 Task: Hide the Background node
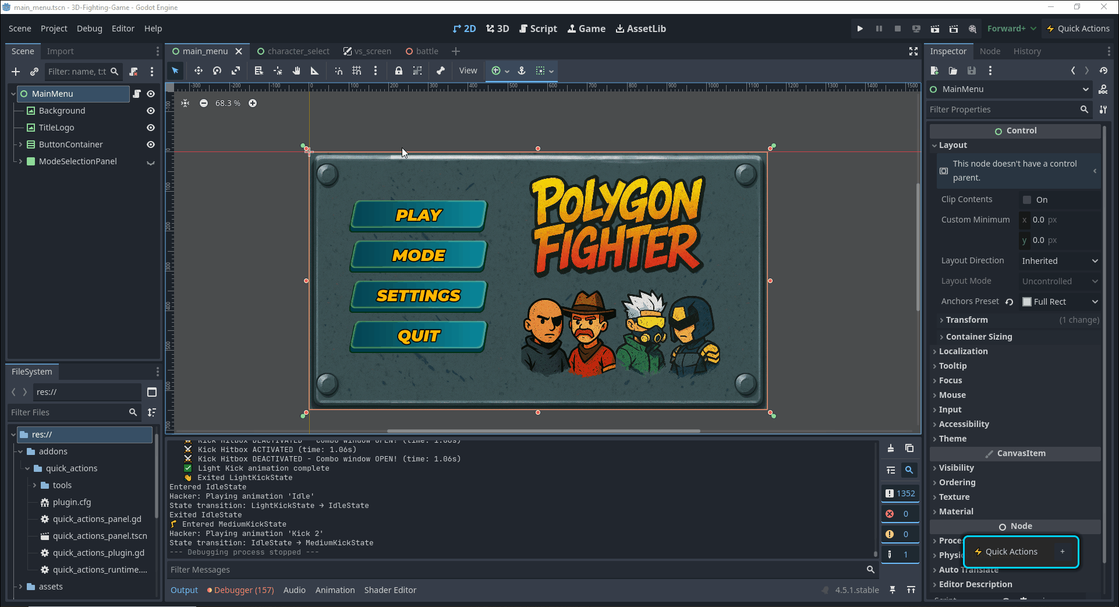tap(151, 111)
